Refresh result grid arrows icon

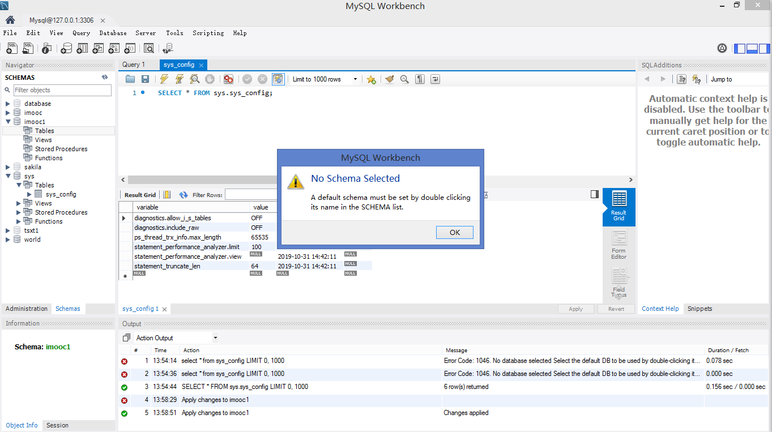[184, 195]
